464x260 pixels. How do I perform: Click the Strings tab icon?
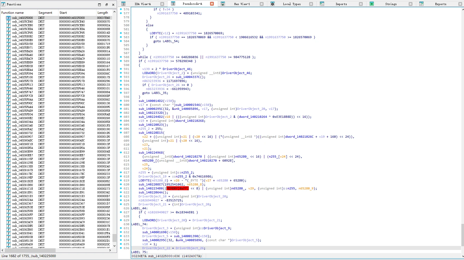[372, 4]
